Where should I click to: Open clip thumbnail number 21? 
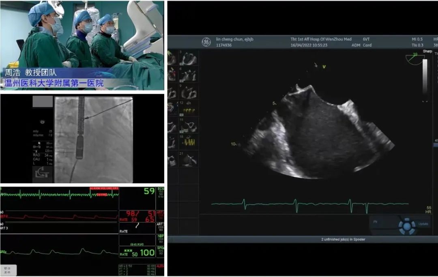pyautogui.click(x=189, y=159)
